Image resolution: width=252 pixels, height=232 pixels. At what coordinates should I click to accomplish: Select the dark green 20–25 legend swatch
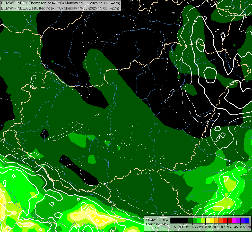point(190,220)
